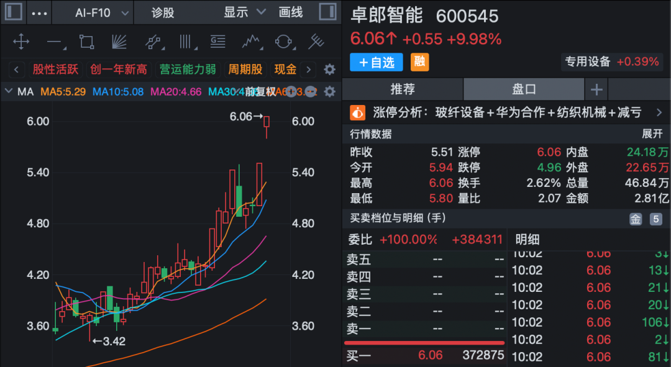Select the text annotation tool

[218, 42]
